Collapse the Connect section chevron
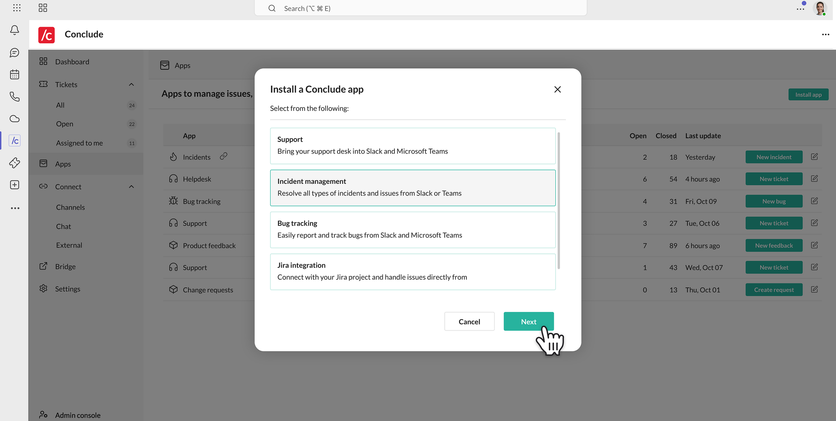Viewport: 836px width, 421px height. click(x=131, y=187)
